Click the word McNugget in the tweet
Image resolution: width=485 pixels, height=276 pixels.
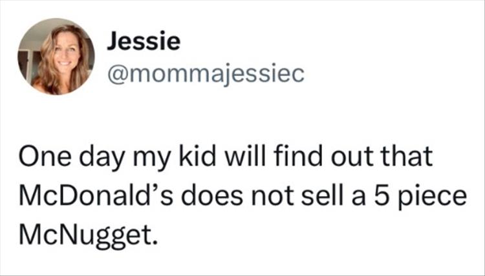click(x=87, y=237)
